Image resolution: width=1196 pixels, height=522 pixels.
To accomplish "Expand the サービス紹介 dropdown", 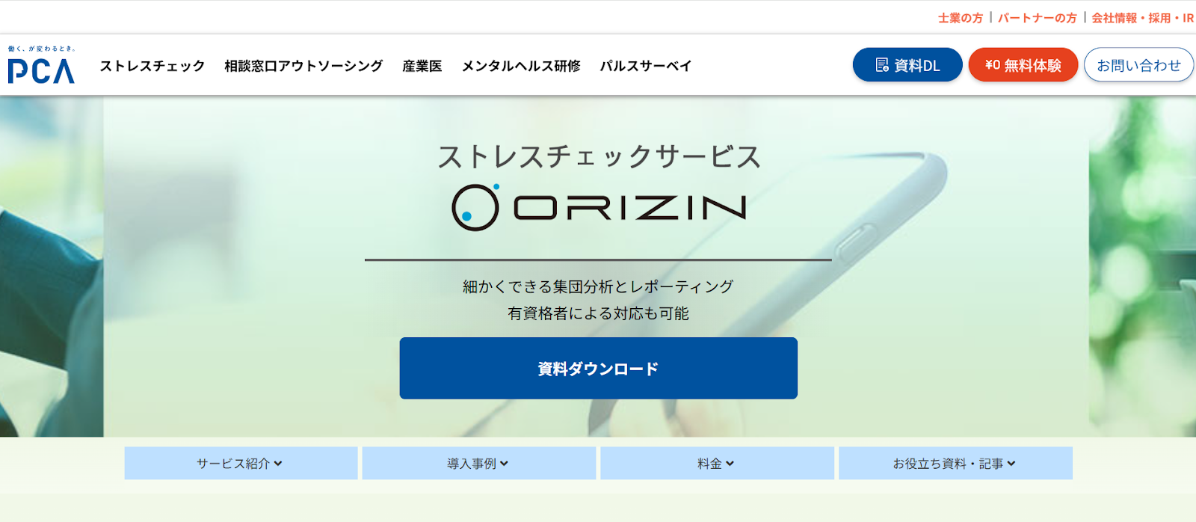I will click(241, 463).
